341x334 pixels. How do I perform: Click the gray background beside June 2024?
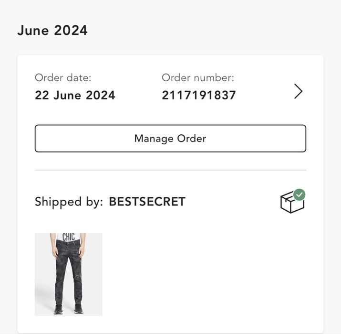(x=215, y=31)
